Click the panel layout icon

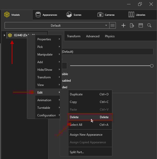tap(141, 25)
